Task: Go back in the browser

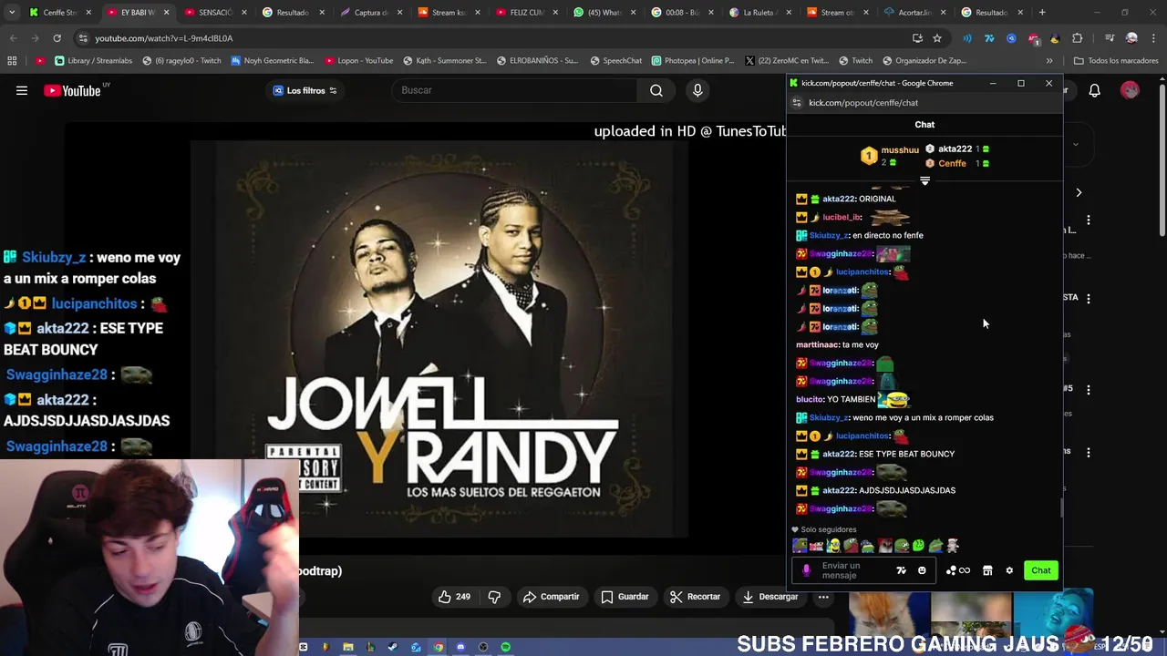Action: (x=13, y=38)
